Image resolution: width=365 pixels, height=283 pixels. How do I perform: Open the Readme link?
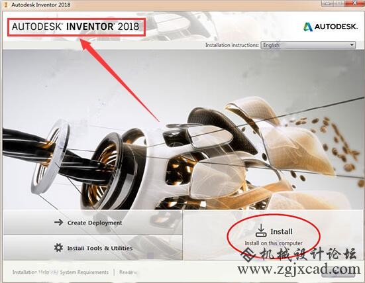click(128, 272)
